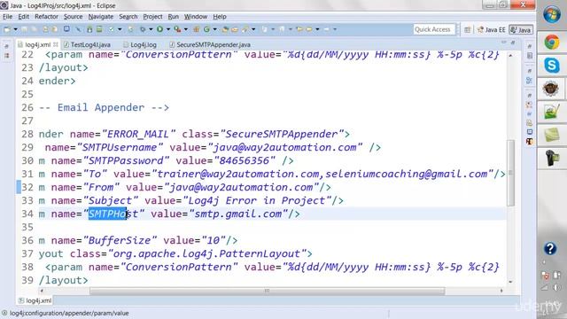Viewport: 567px width, 319px height.
Task: Click the Debug bug icon
Action: (144, 29)
